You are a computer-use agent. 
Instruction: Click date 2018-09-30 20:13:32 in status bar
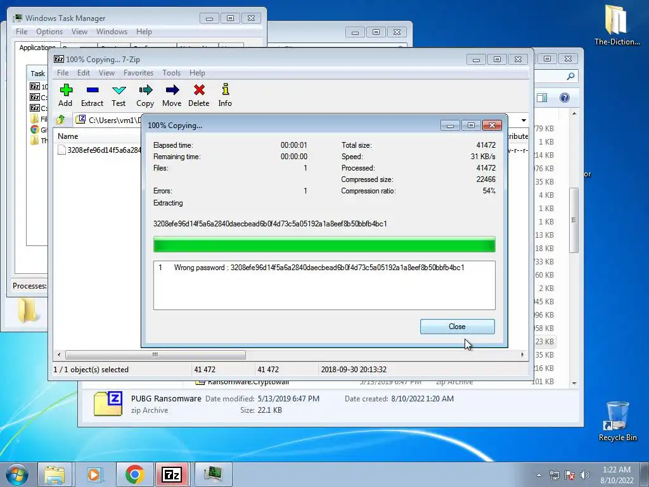point(354,370)
